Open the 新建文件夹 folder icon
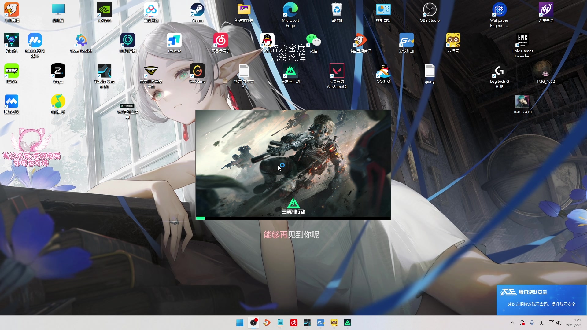Screen dimensions: 587x330 coord(244,12)
